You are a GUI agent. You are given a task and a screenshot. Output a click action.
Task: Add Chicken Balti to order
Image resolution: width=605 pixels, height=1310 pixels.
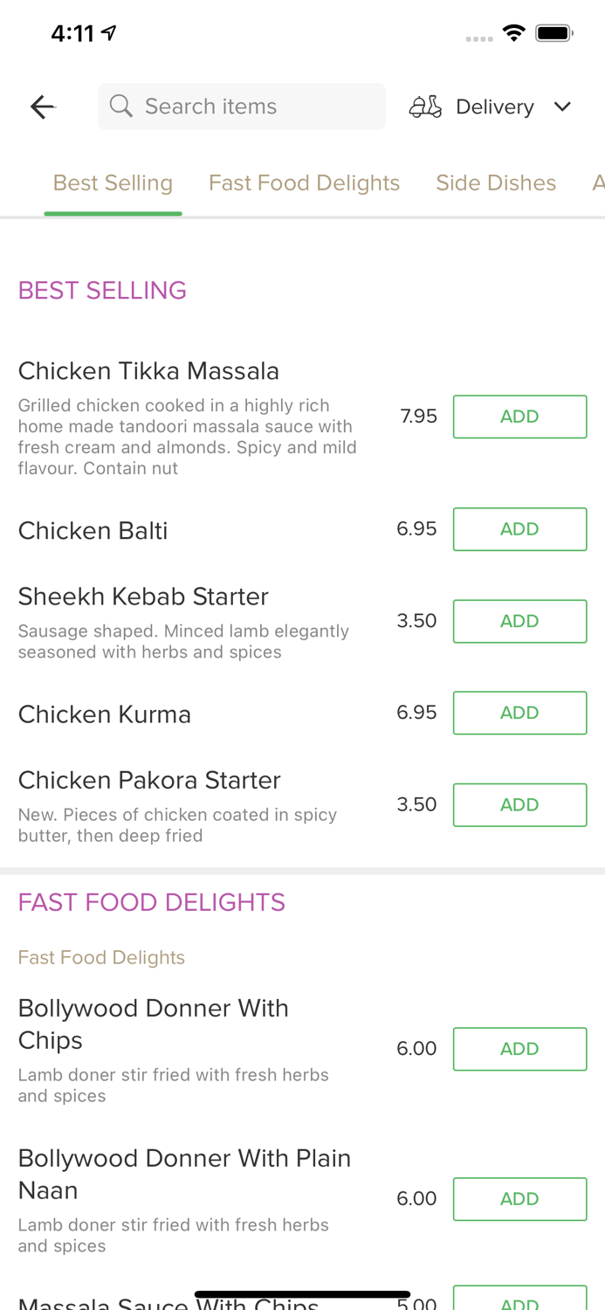pos(519,528)
